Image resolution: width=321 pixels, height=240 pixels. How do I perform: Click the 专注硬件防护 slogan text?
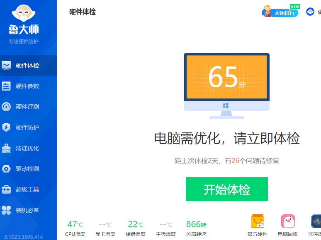(x=24, y=41)
